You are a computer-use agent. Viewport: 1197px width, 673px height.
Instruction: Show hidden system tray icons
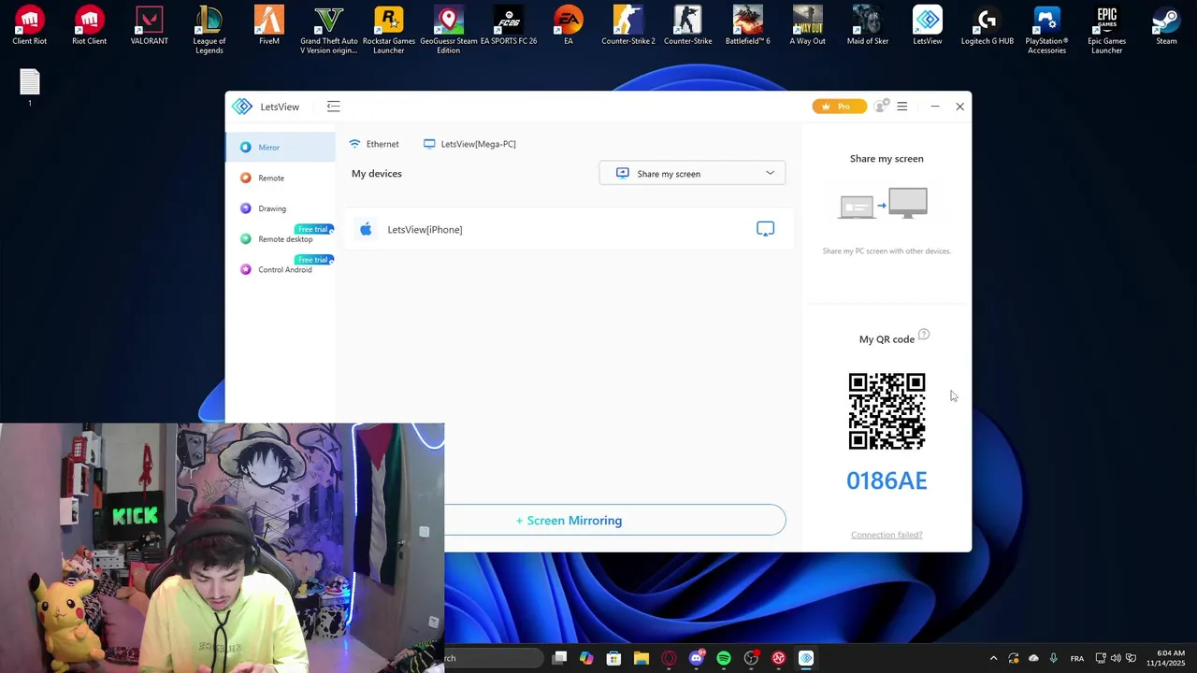(993, 658)
